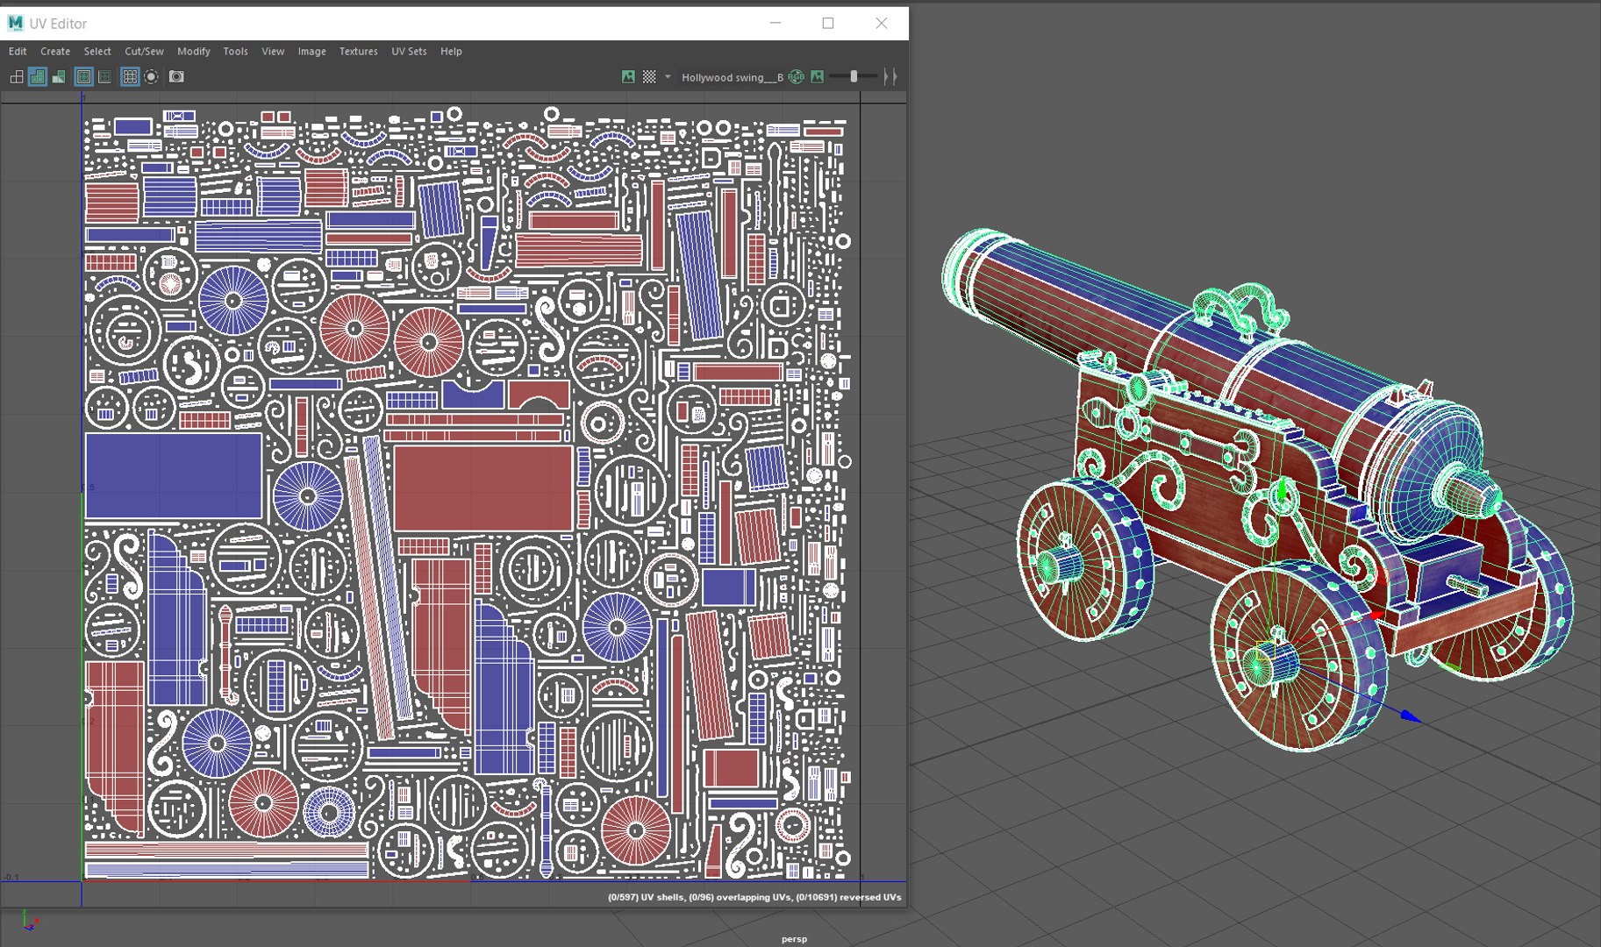Click the isolate select circle icon
The width and height of the screenshot is (1601, 947).
tap(151, 77)
